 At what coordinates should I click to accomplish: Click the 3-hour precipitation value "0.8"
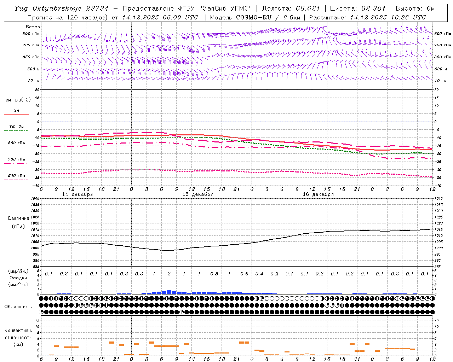(x=214, y=274)
